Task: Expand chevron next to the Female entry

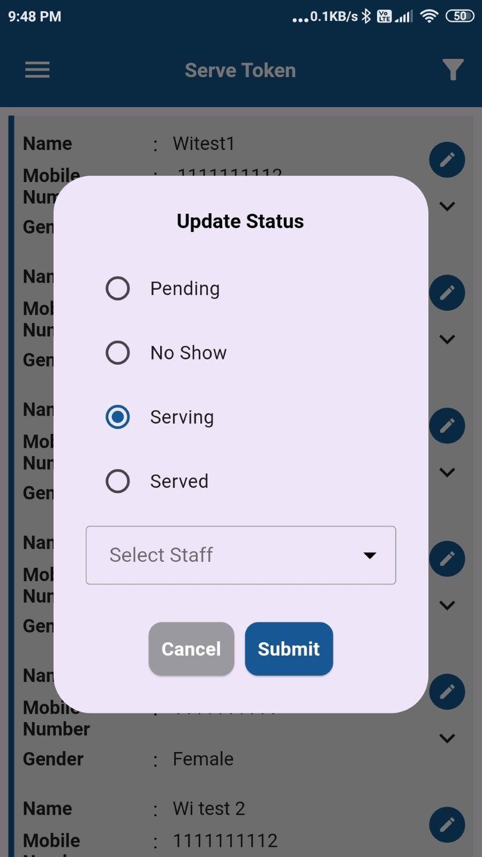Action: coord(447,738)
